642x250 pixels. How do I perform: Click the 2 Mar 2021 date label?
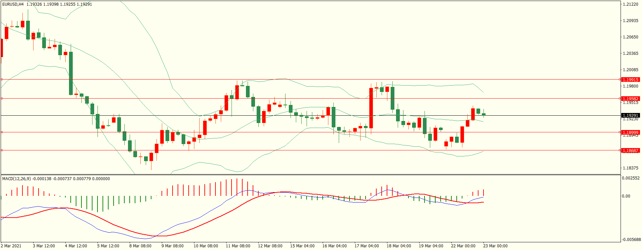click(11, 246)
